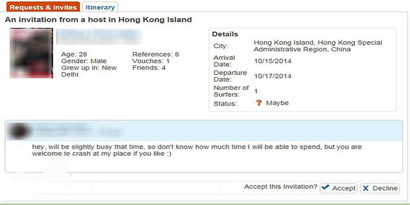The width and height of the screenshot is (410, 205).
Task: Click the X icon on Decline
Action: 365,188
